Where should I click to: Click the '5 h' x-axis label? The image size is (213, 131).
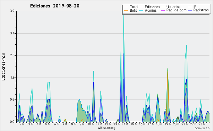[48, 124]
